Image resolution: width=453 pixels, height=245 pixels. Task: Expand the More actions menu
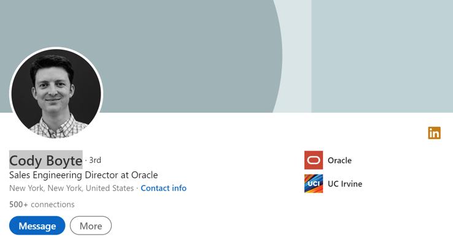(x=91, y=226)
